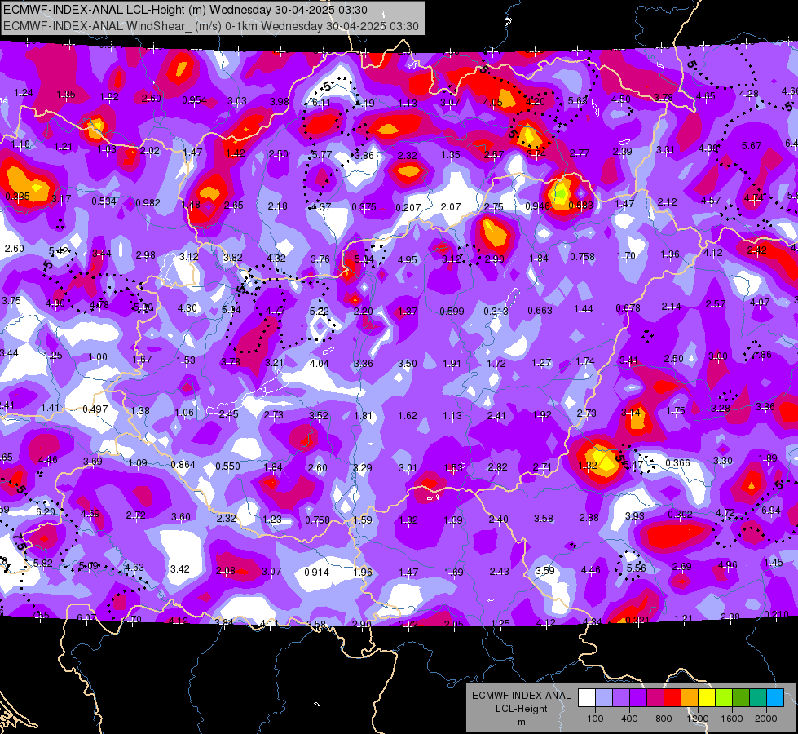Click the legend tick label '2000'
The image size is (798, 734).
click(x=765, y=719)
